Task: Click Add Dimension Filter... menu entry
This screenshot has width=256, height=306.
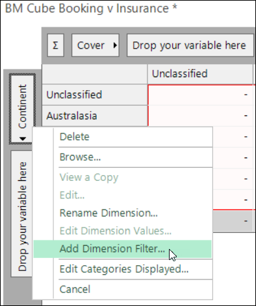Action: coord(123,249)
